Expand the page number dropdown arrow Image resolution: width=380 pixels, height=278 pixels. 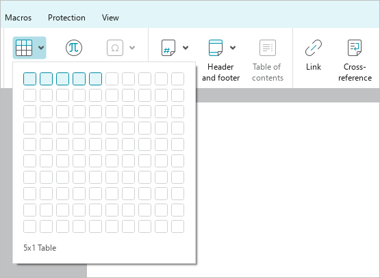(x=186, y=48)
